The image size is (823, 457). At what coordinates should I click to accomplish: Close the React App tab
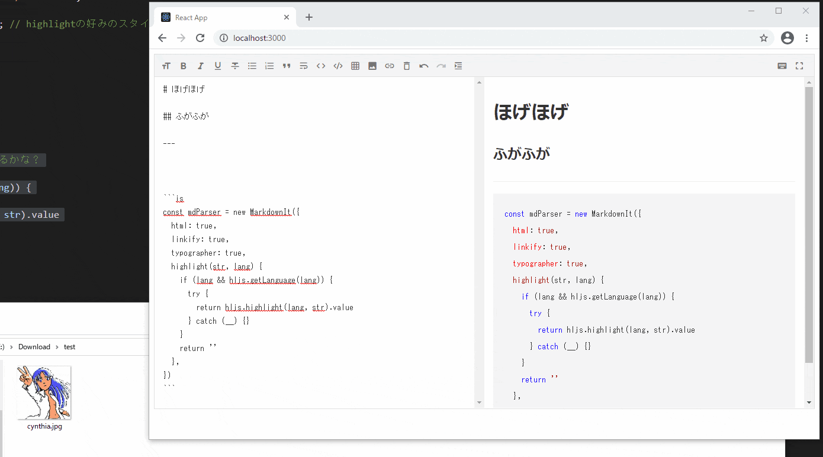[287, 17]
